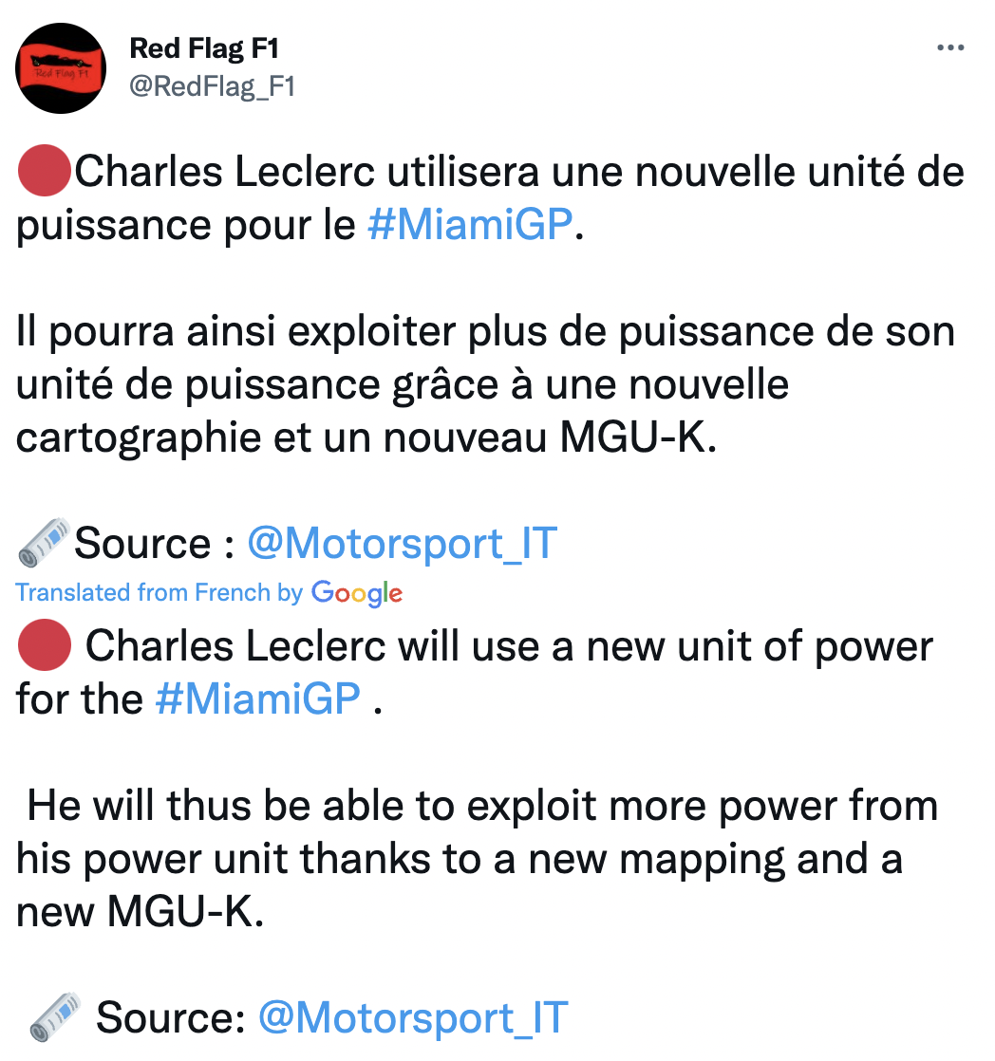
Task: Click the French "Source :" text
Action: (155, 544)
